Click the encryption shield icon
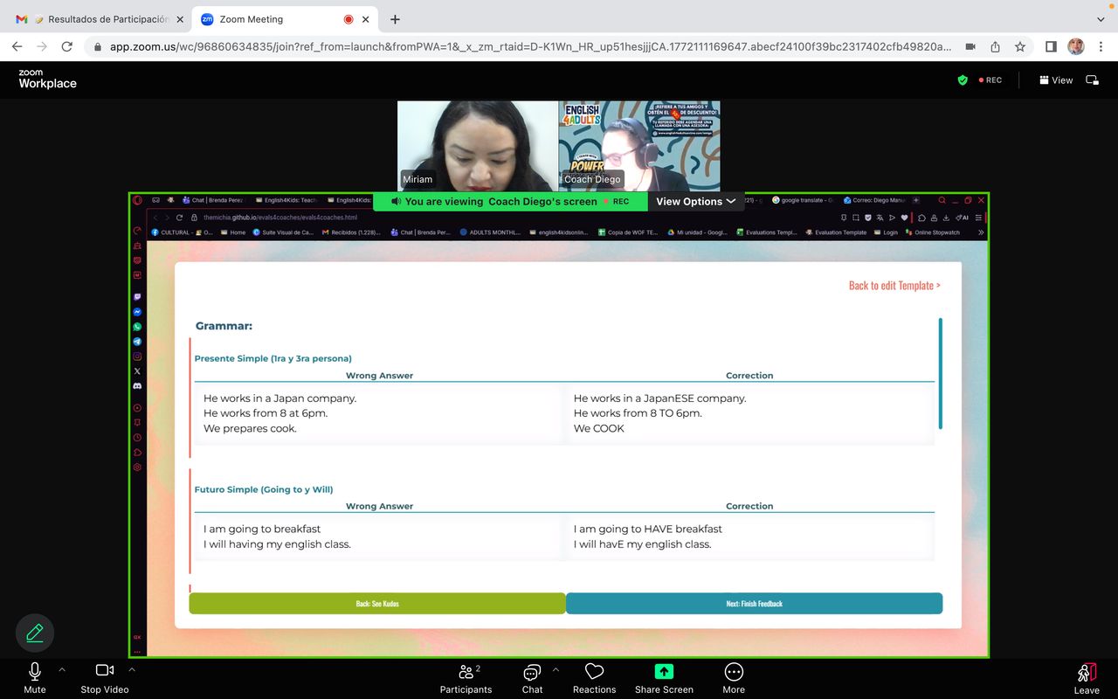 tap(963, 80)
